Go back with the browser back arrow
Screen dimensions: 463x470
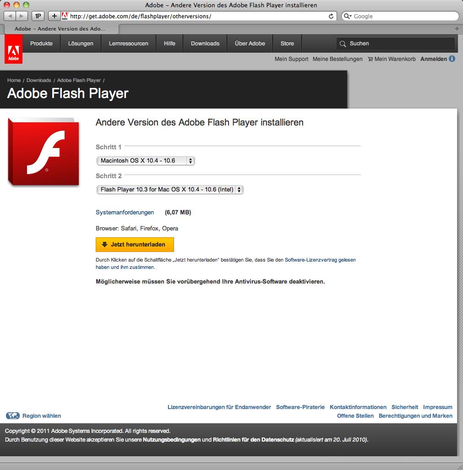click(x=10, y=16)
